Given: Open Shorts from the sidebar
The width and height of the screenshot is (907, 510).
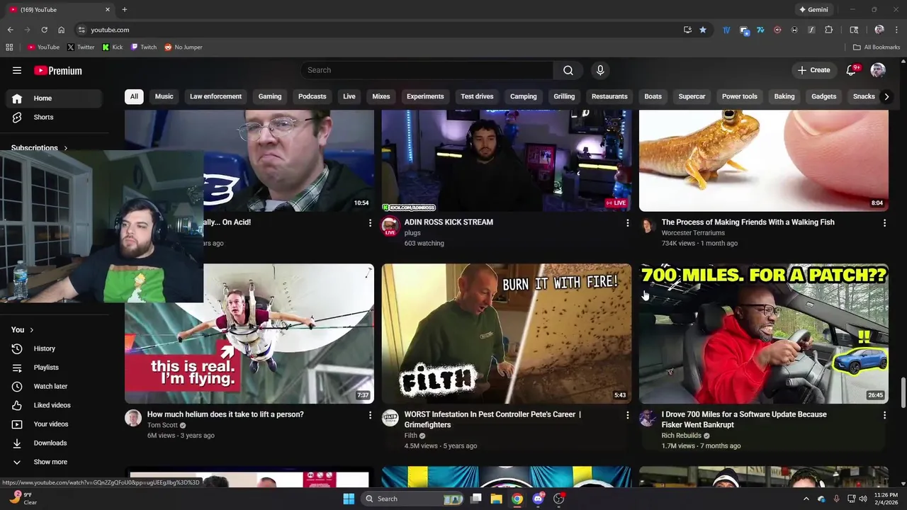Looking at the screenshot, I should pos(54,117).
